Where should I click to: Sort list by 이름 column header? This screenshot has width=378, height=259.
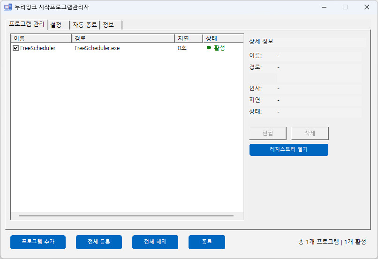tap(41, 38)
